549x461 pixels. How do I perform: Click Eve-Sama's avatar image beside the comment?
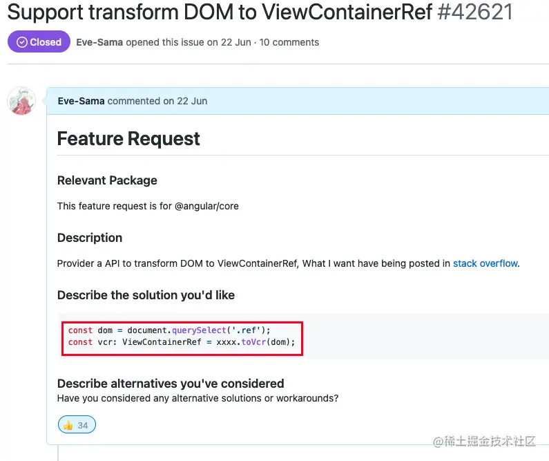[x=21, y=101]
